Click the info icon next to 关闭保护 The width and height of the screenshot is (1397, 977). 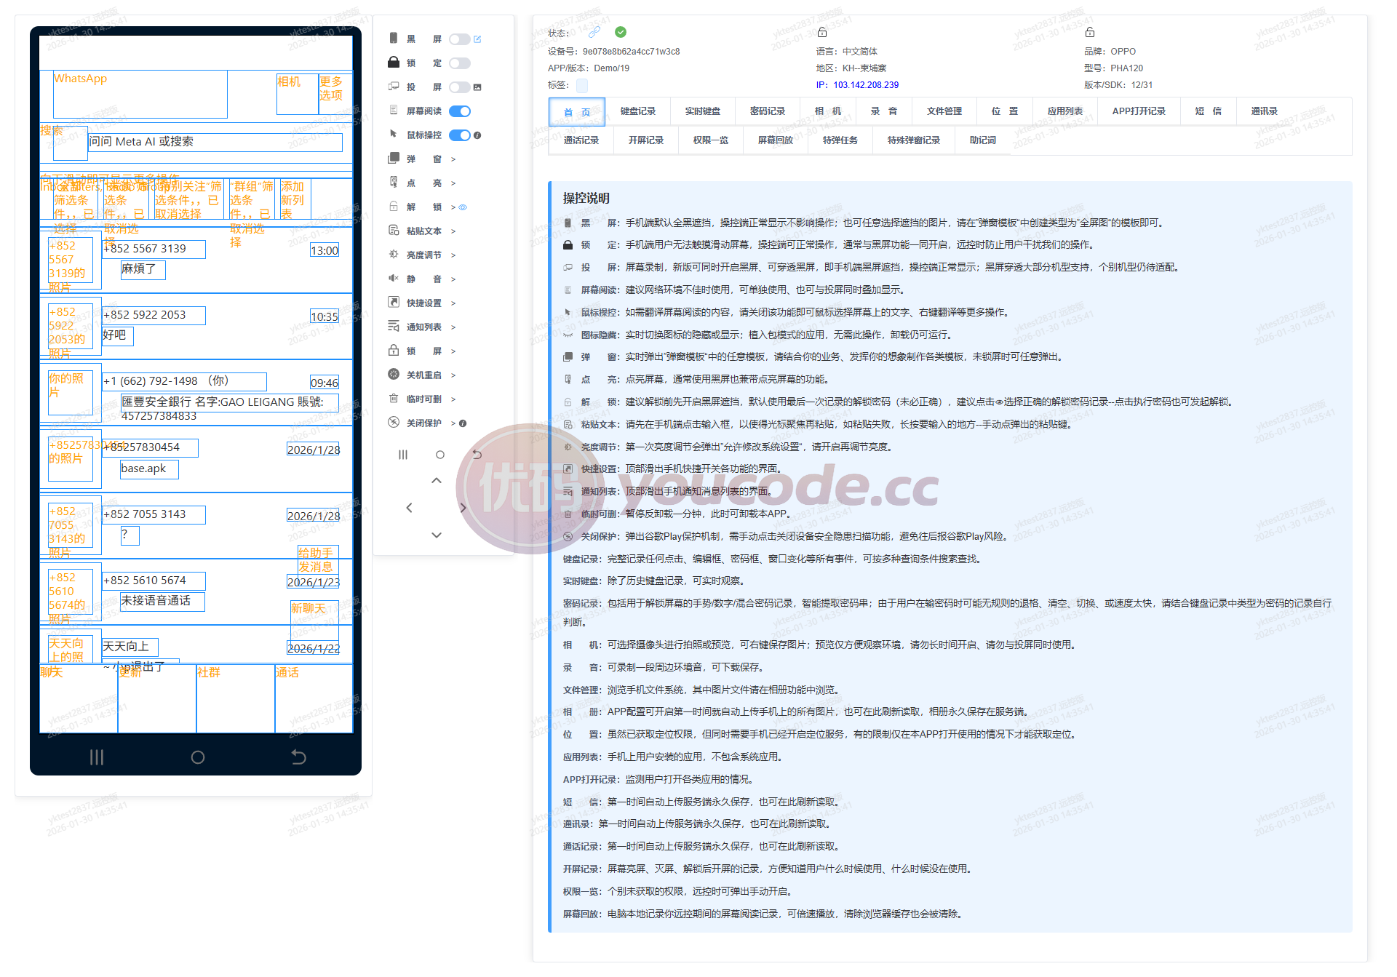click(463, 423)
